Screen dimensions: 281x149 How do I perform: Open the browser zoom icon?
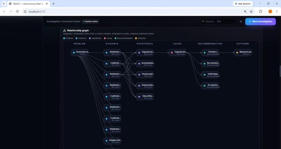tap(245, 11)
